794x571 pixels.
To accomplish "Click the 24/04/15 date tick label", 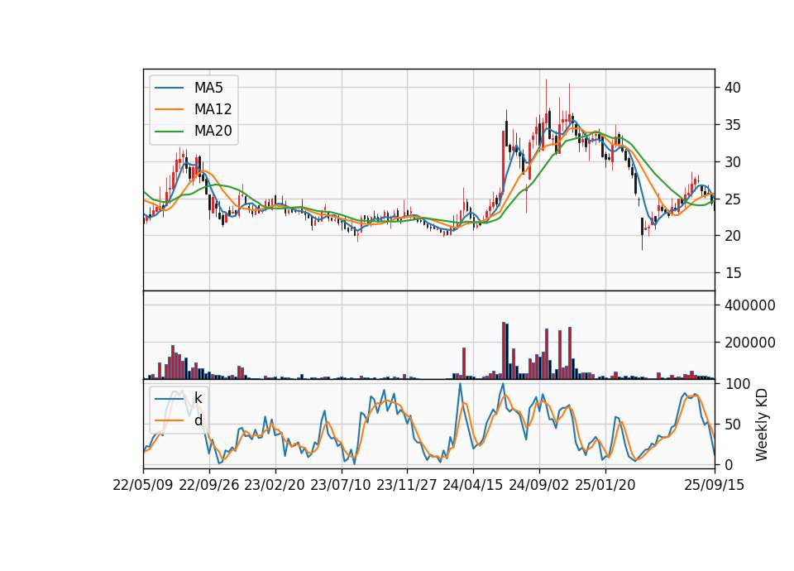I will coord(473,485).
